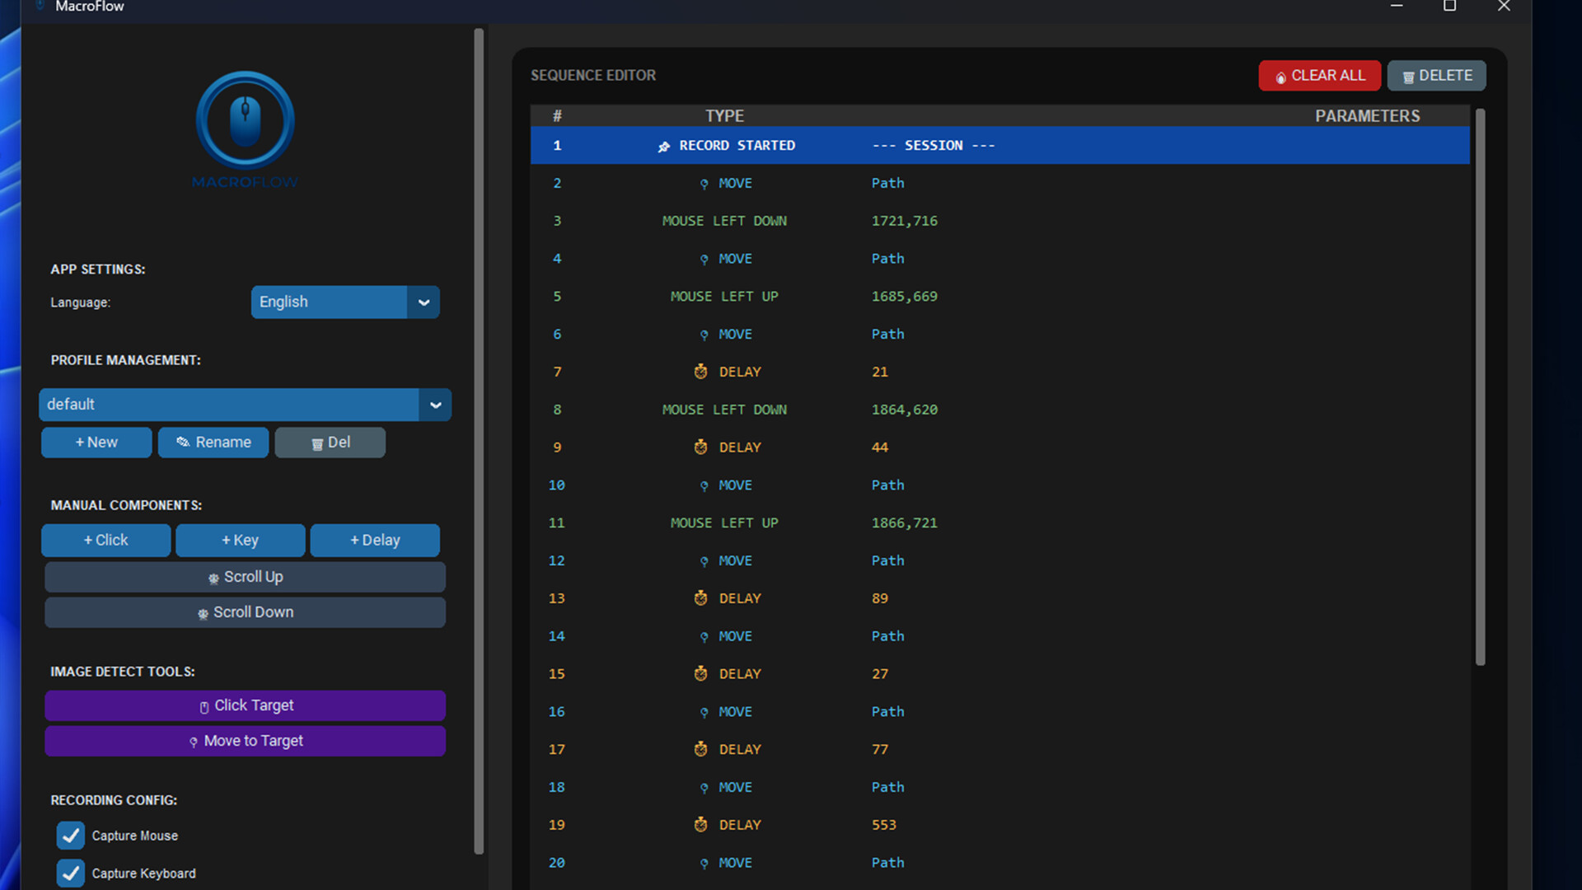1582x890 pixels.
Task: Click the pin icon in Record Started row
Action: [664, 147]
